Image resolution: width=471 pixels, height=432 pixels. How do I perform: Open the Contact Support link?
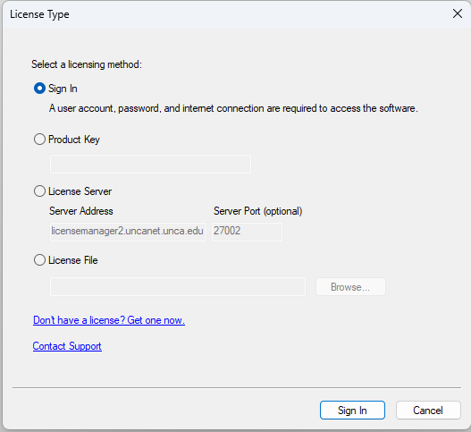[x=67, y=346]
